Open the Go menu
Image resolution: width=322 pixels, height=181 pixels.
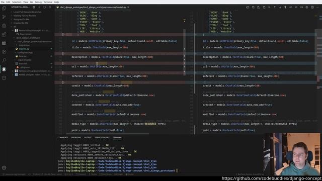coord(31,2)
